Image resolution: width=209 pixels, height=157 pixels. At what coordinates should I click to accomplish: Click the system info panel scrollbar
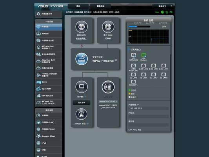click(171, 86)
